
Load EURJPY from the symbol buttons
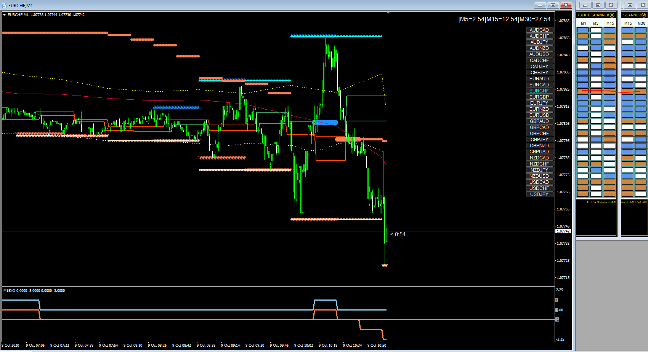(539, 103)
